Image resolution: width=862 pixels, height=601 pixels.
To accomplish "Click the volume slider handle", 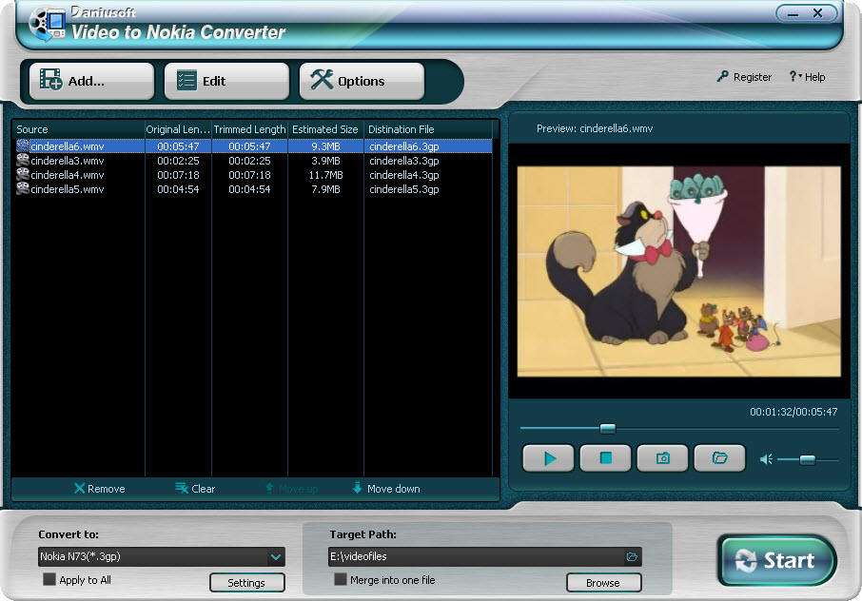I will (x=807, y=459).
